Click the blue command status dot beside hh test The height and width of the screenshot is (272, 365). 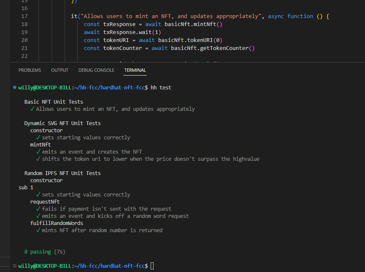[15, 87]
